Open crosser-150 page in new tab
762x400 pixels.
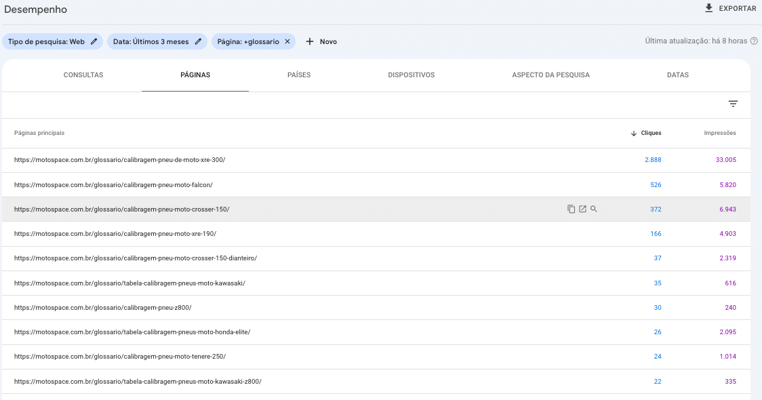(x=582, y=209)
